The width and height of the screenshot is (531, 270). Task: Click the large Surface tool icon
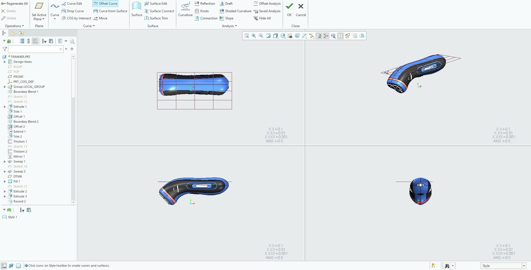point(137,9)
